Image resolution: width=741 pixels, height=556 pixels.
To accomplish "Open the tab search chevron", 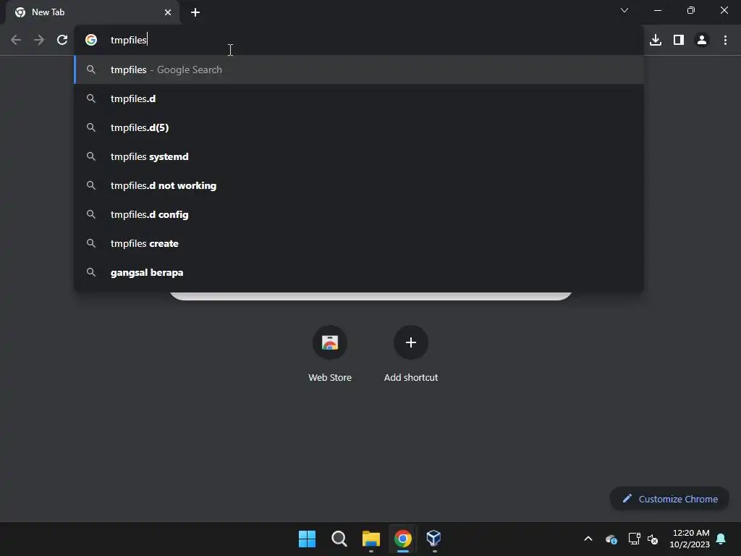I will point(624,10).
